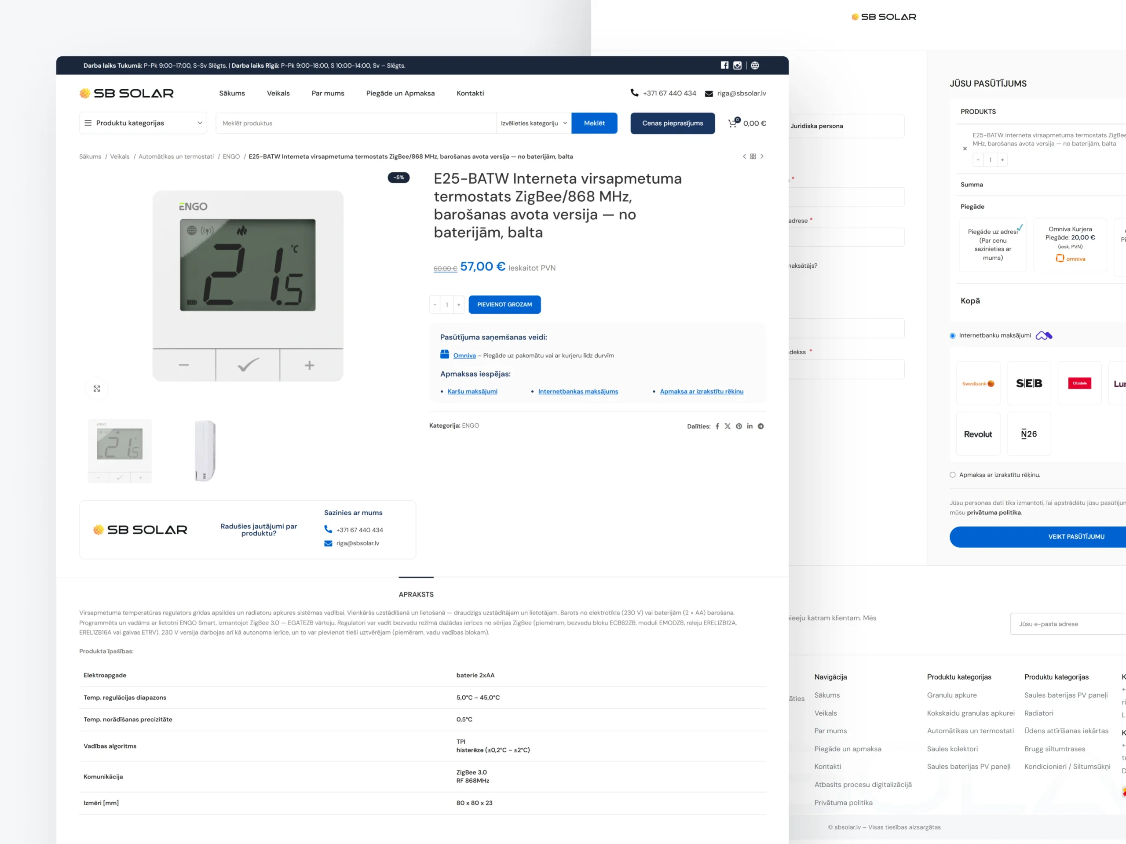The width and height of the screenshot is (1126, 844).
Task: Open Piegāde un Apmaksa menu item
Action: (400, 93)
